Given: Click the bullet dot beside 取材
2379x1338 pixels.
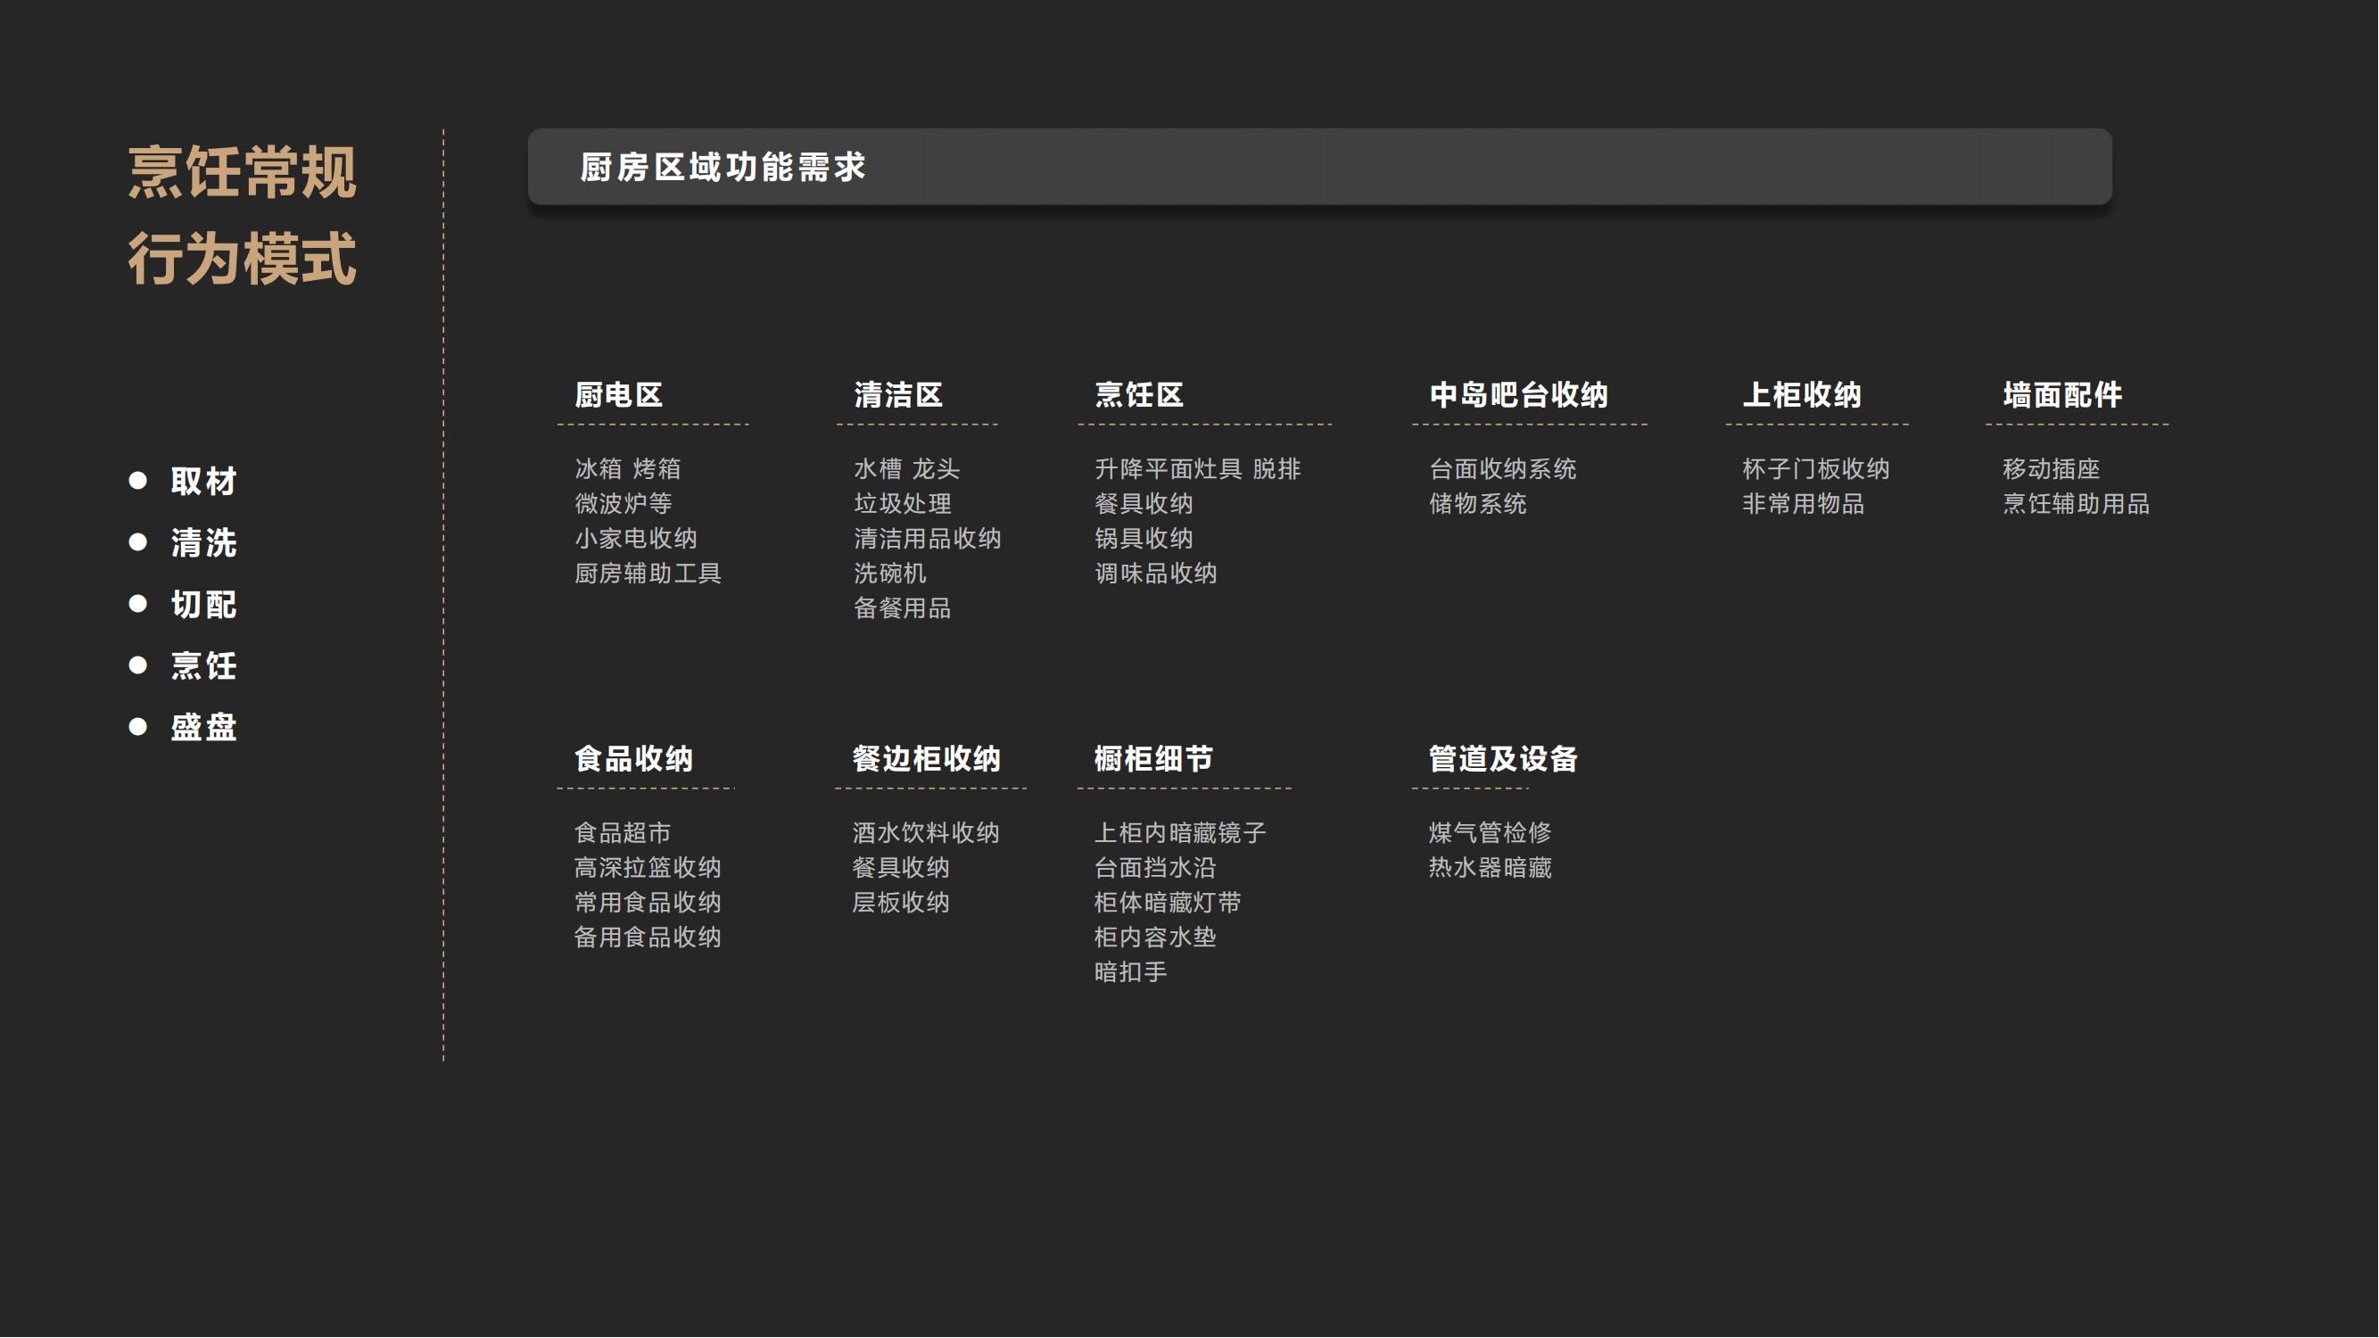Looking at the screenshot, I should [137, 480].
